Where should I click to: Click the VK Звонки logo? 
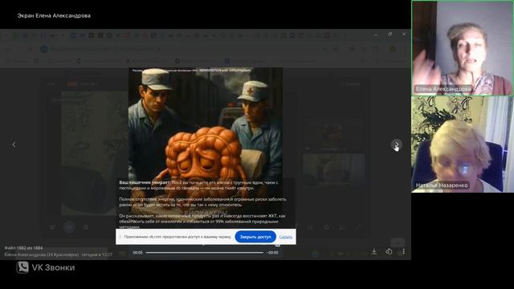click(46, 267)
